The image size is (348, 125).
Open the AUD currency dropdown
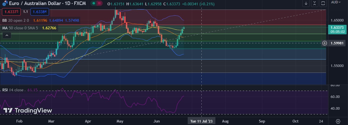point(336,2)
